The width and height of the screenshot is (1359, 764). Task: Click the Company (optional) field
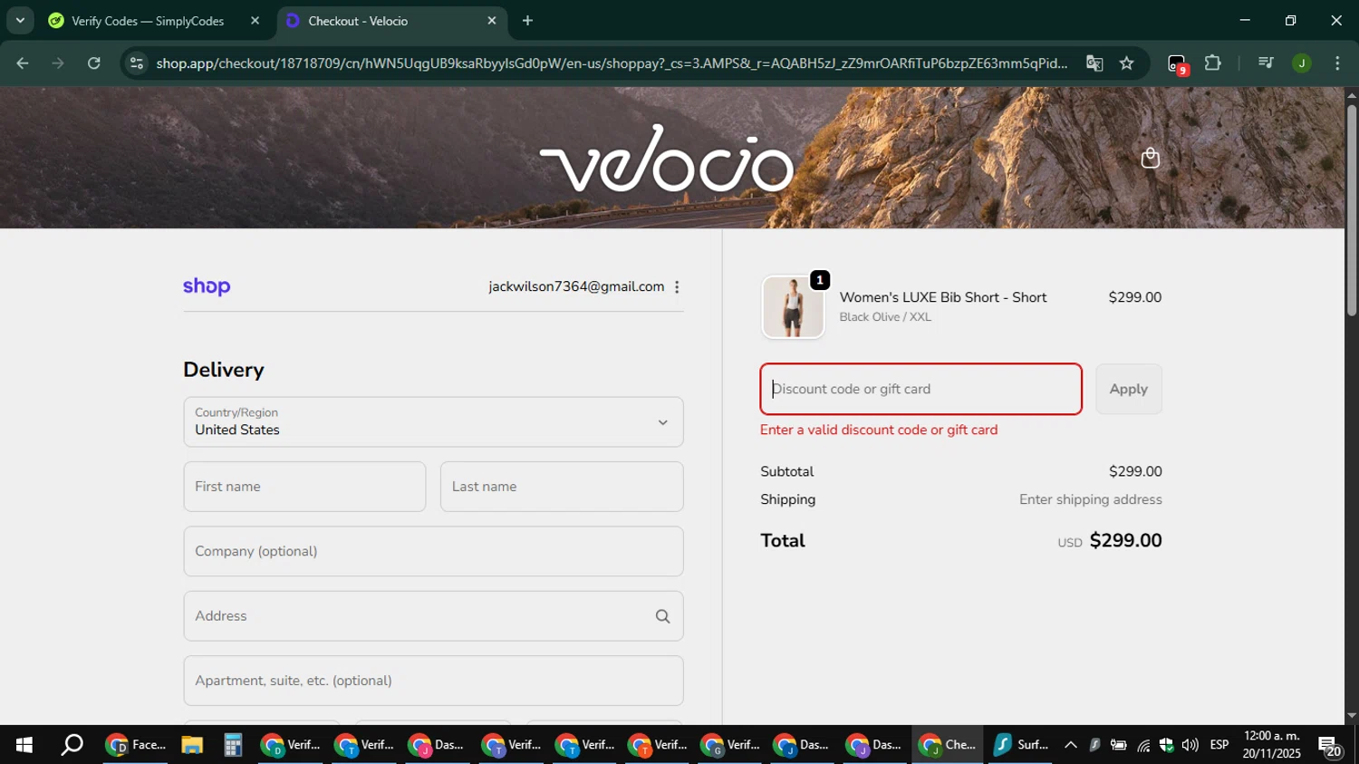(x=433, y=551)
